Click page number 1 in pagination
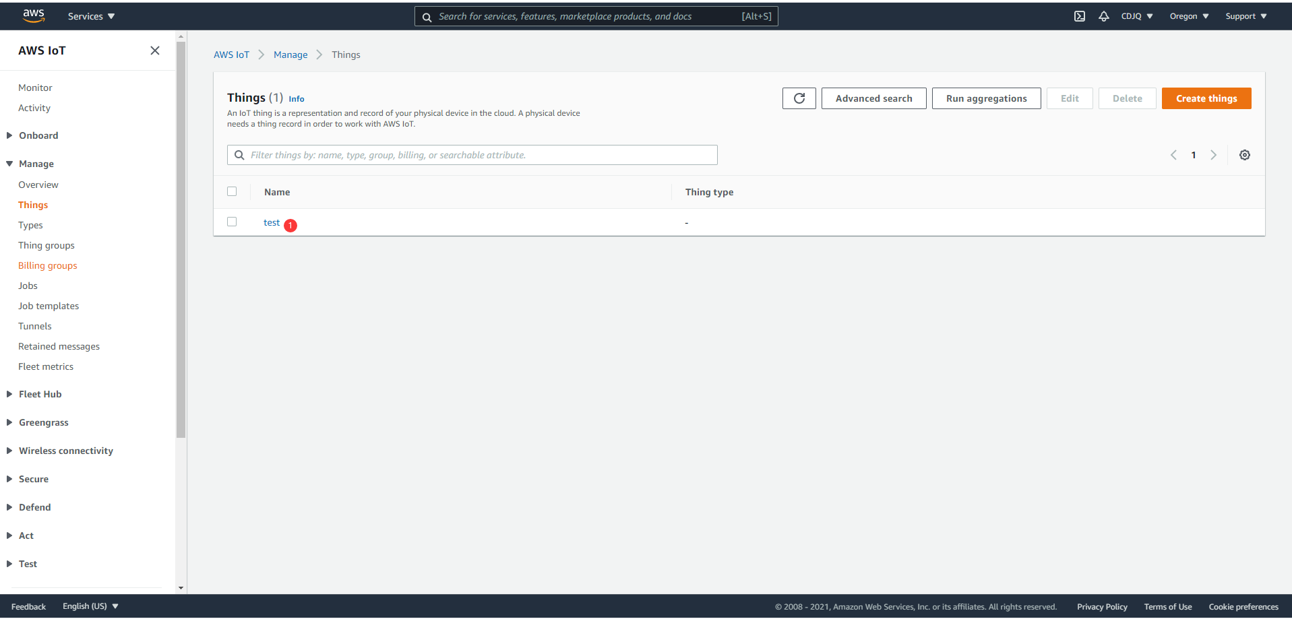 [x=1194, y=155]
